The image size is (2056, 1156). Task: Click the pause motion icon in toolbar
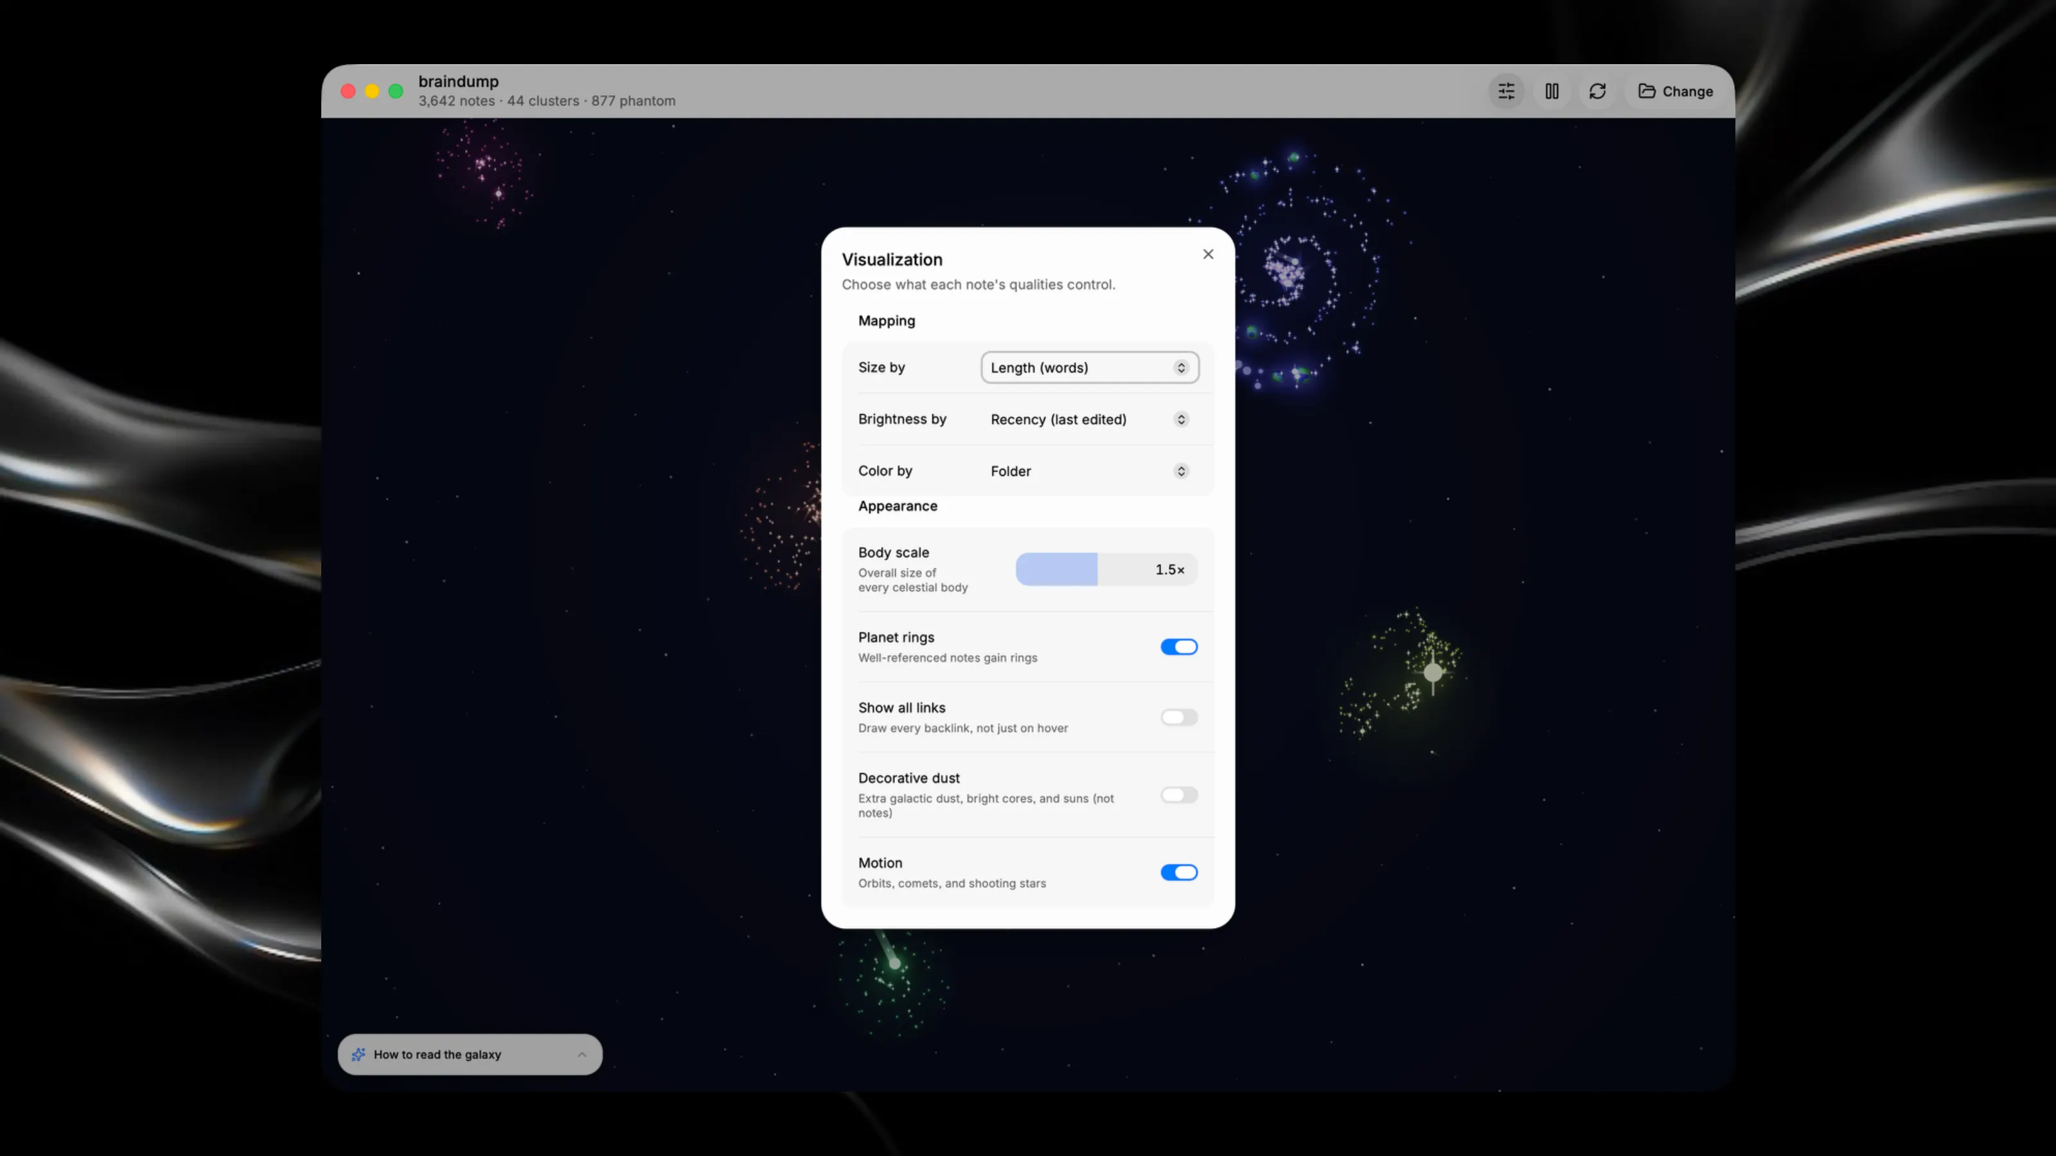(1552, 91)
